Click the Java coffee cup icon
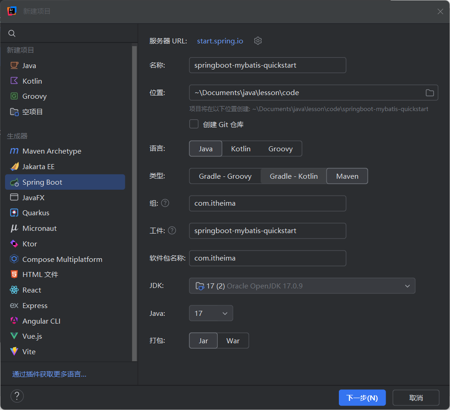Screen dimensions: 450x410 coord(14,65)
